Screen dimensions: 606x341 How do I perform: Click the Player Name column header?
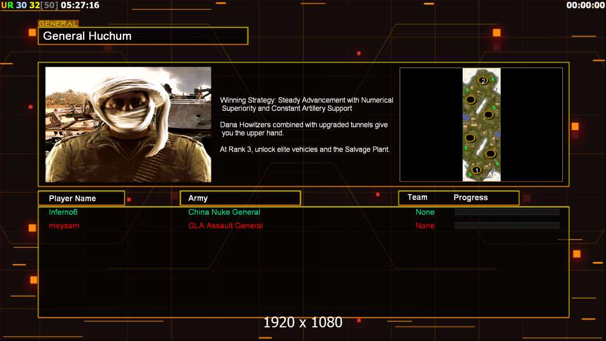pyautogui.click(x=81, y=198)
